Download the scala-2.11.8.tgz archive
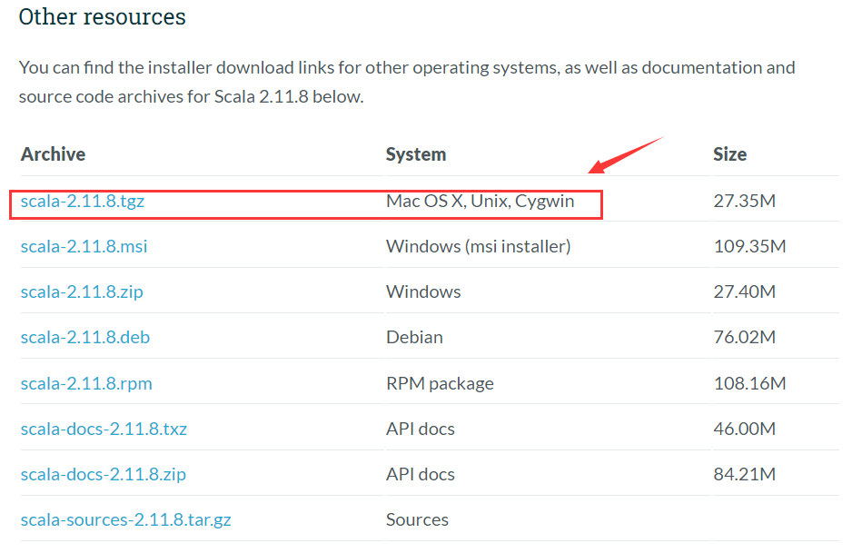The image size is (852, 553). pos(82,201)
